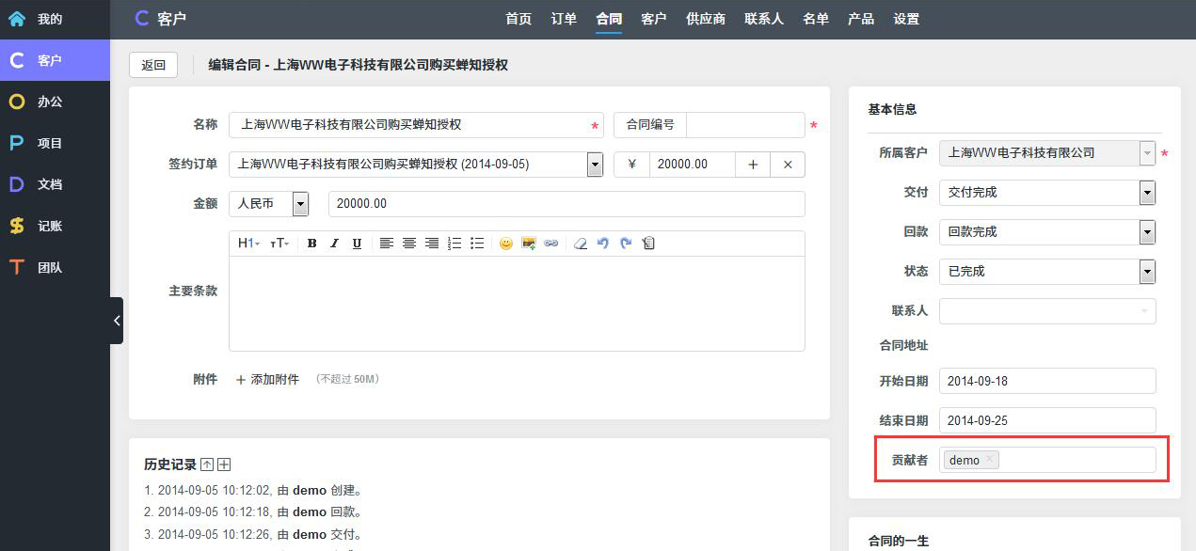The height and width of the screenshot is (551, 1196).
Task: Click the insert image icon in the editor
Action: pos(529,244)
